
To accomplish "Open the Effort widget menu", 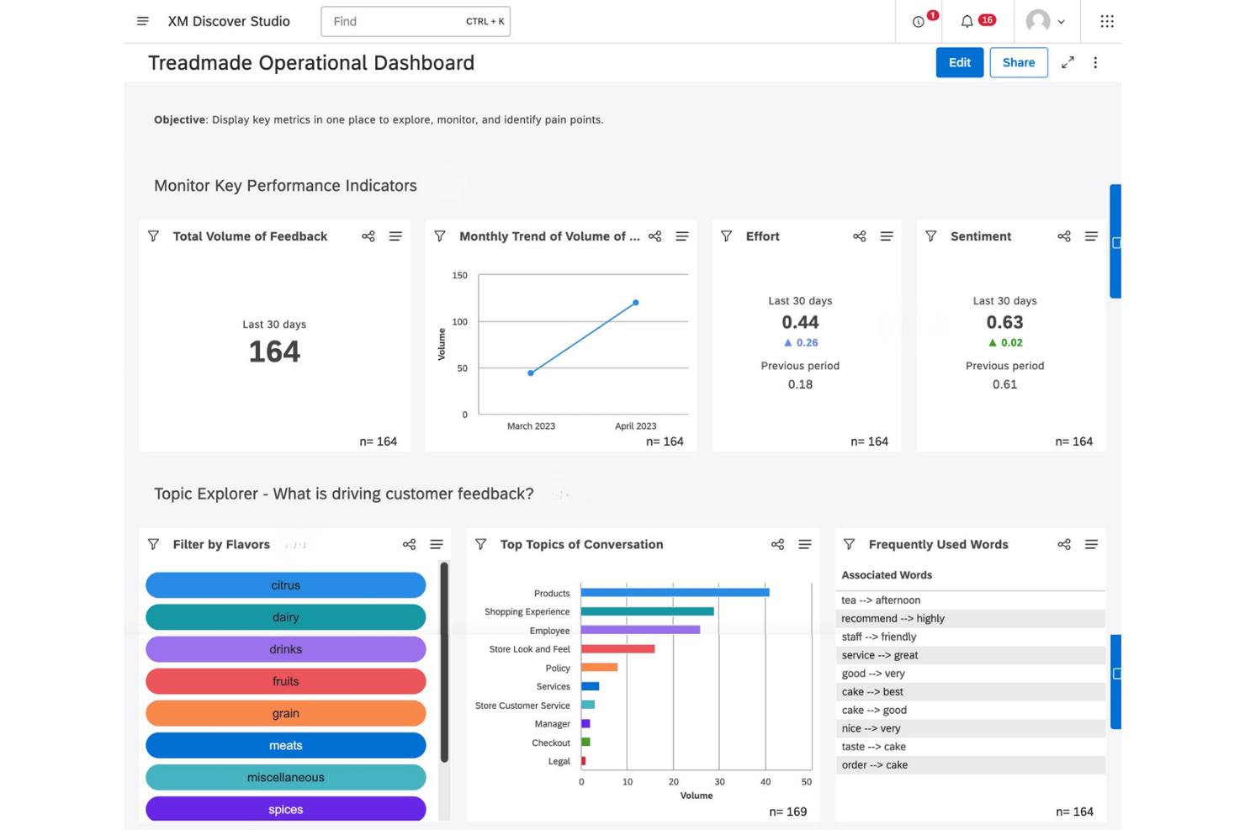I will pyautogui.click(x=887, y=236).
